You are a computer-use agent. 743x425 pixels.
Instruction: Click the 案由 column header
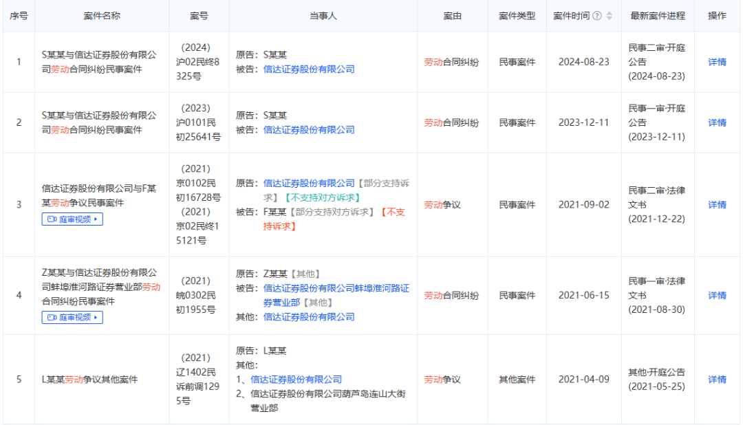453,16
